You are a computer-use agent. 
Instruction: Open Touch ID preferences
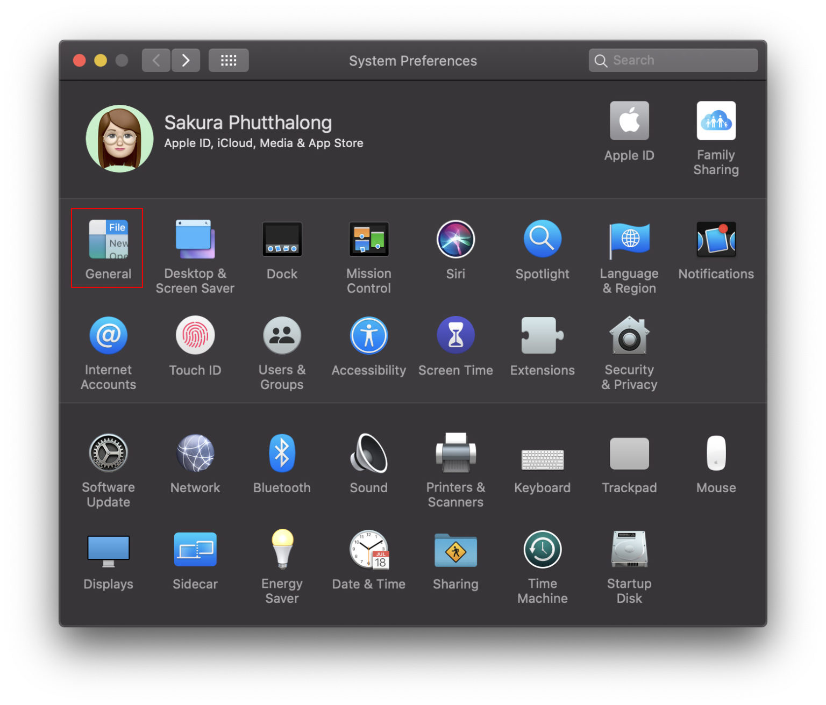pos(195,340)
